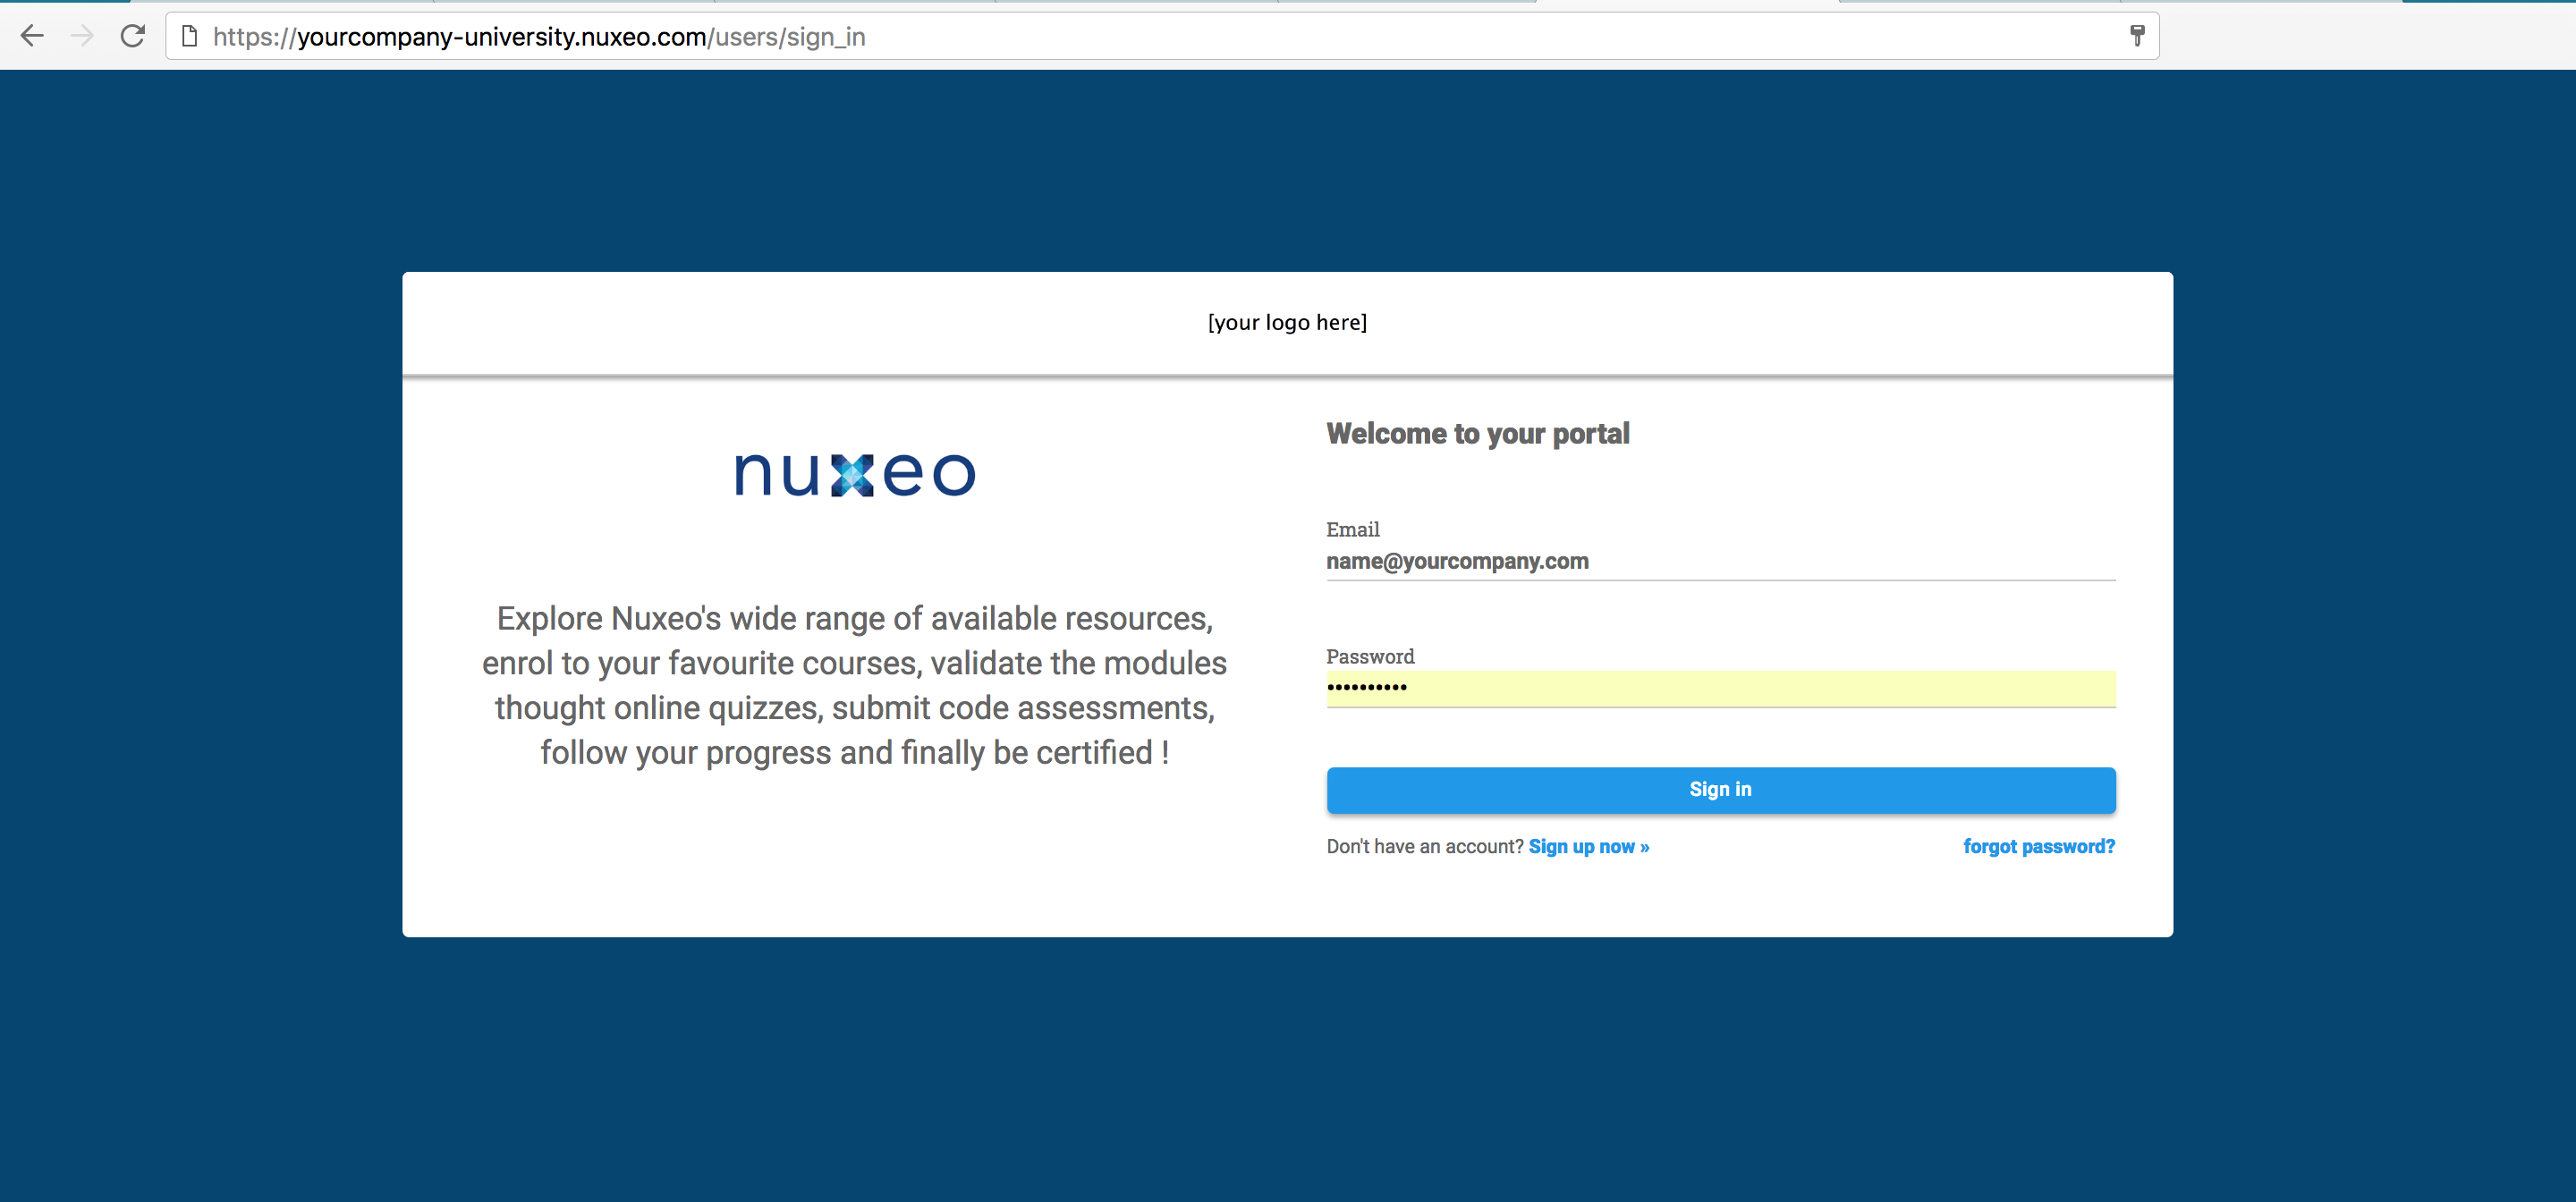
Task: Click the page info icon beside the URL
Action: click(189, 36)
